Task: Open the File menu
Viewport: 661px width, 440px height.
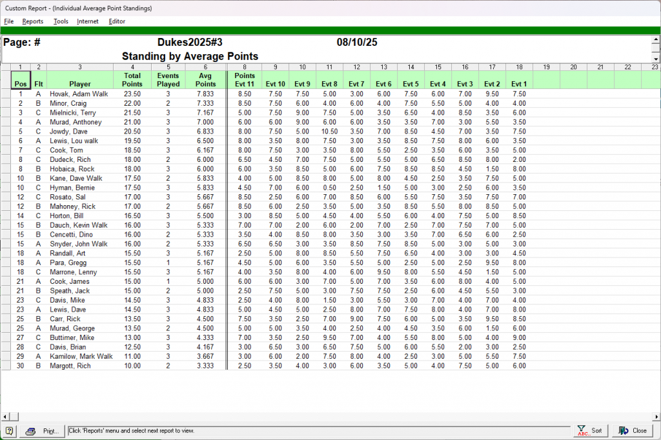Action: 8,21
